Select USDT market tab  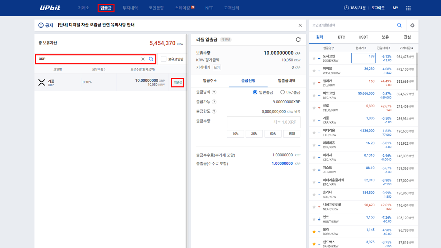(363, 37)
